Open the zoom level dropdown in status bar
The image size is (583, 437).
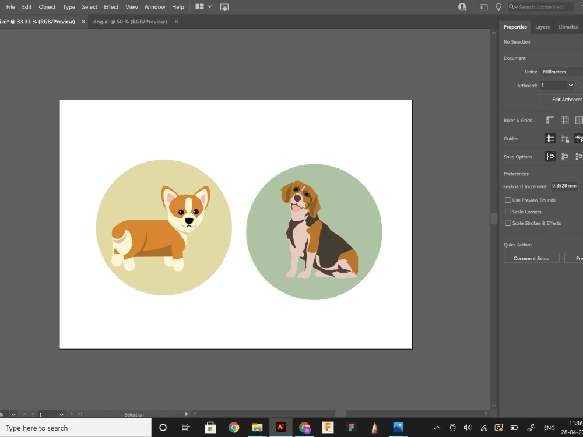[14, 414]
